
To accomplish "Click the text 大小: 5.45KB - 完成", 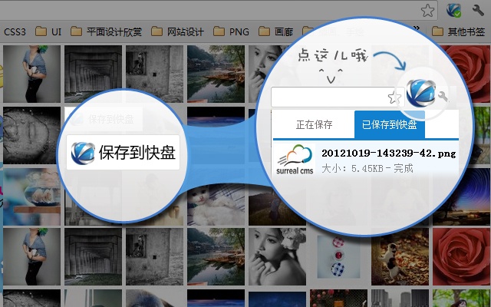I will click(367, 169).
